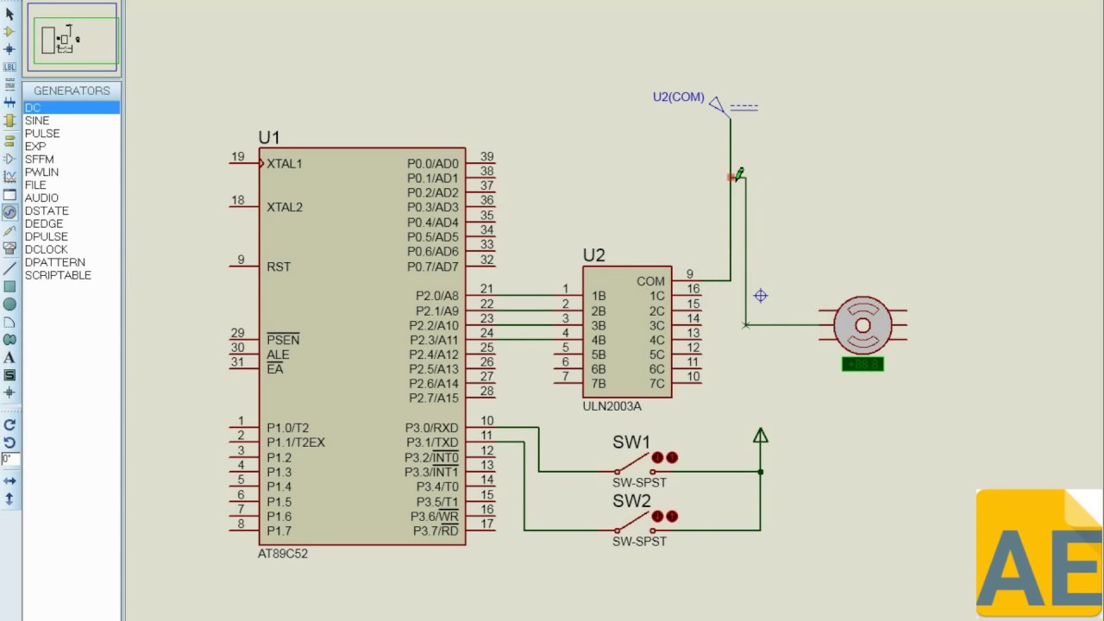The image size is (1104, 621).
Task: Select the 2D Graphics Marker tool
Action: pos(9,393)
